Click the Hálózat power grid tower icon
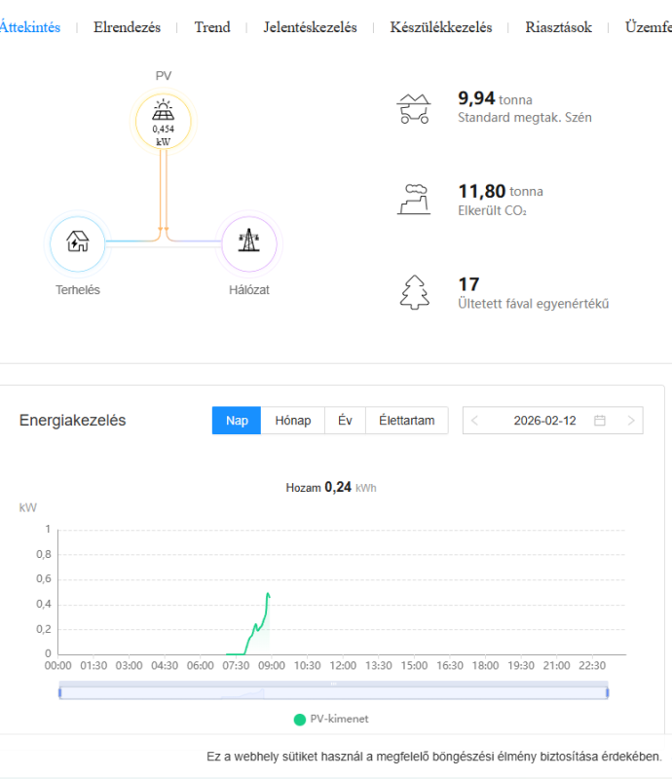Image resolution: width=672 pixels, height=779 pixels. click(x=250, y=241)
